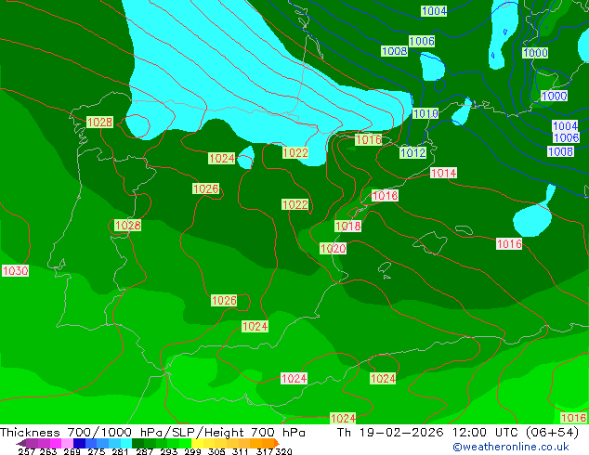Click the legend value 317

[265, 451]
